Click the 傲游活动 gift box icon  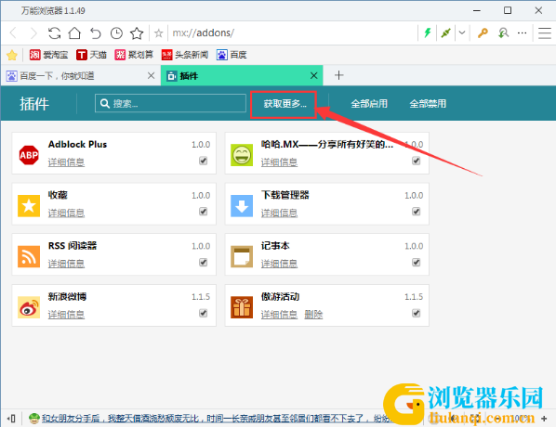tap(242, 307)
